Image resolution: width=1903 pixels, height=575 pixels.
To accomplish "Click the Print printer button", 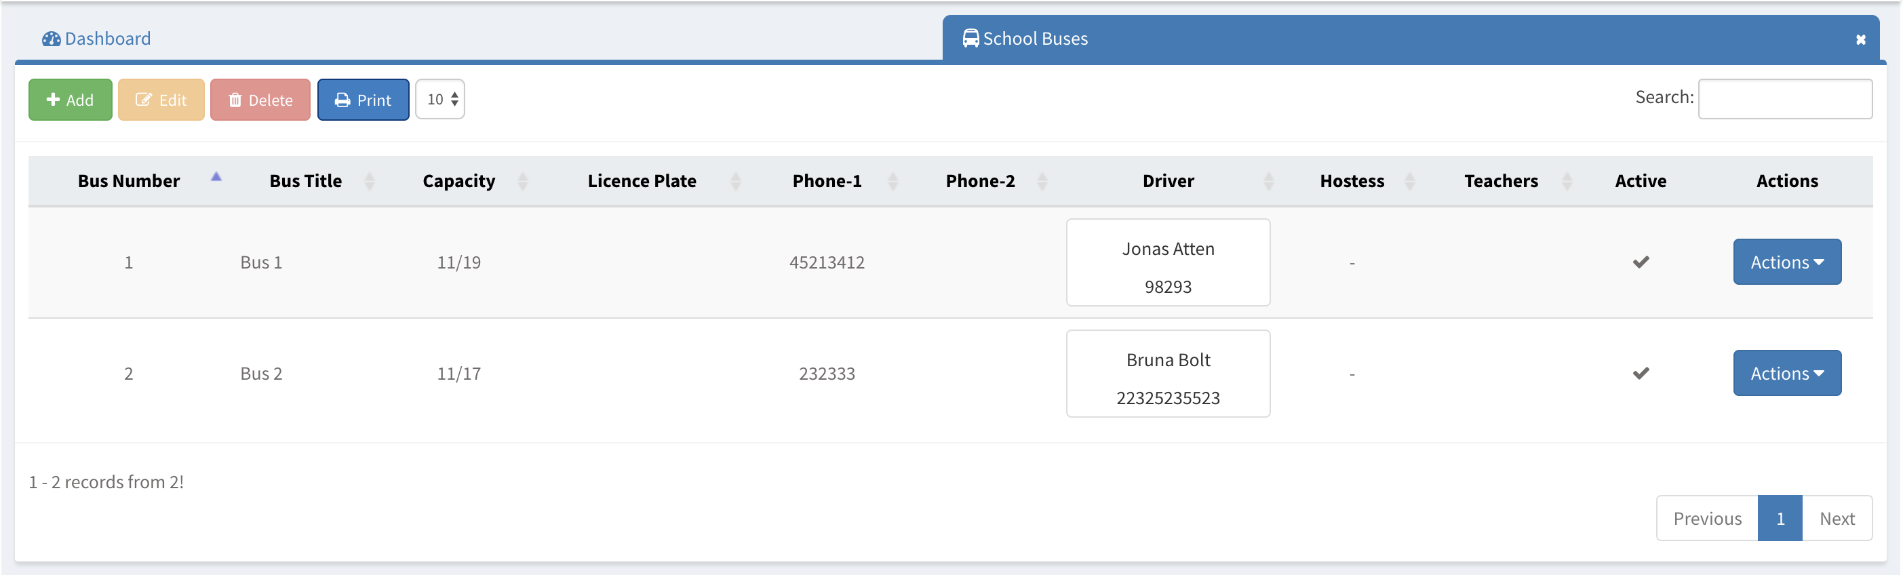I will (363, 100).
